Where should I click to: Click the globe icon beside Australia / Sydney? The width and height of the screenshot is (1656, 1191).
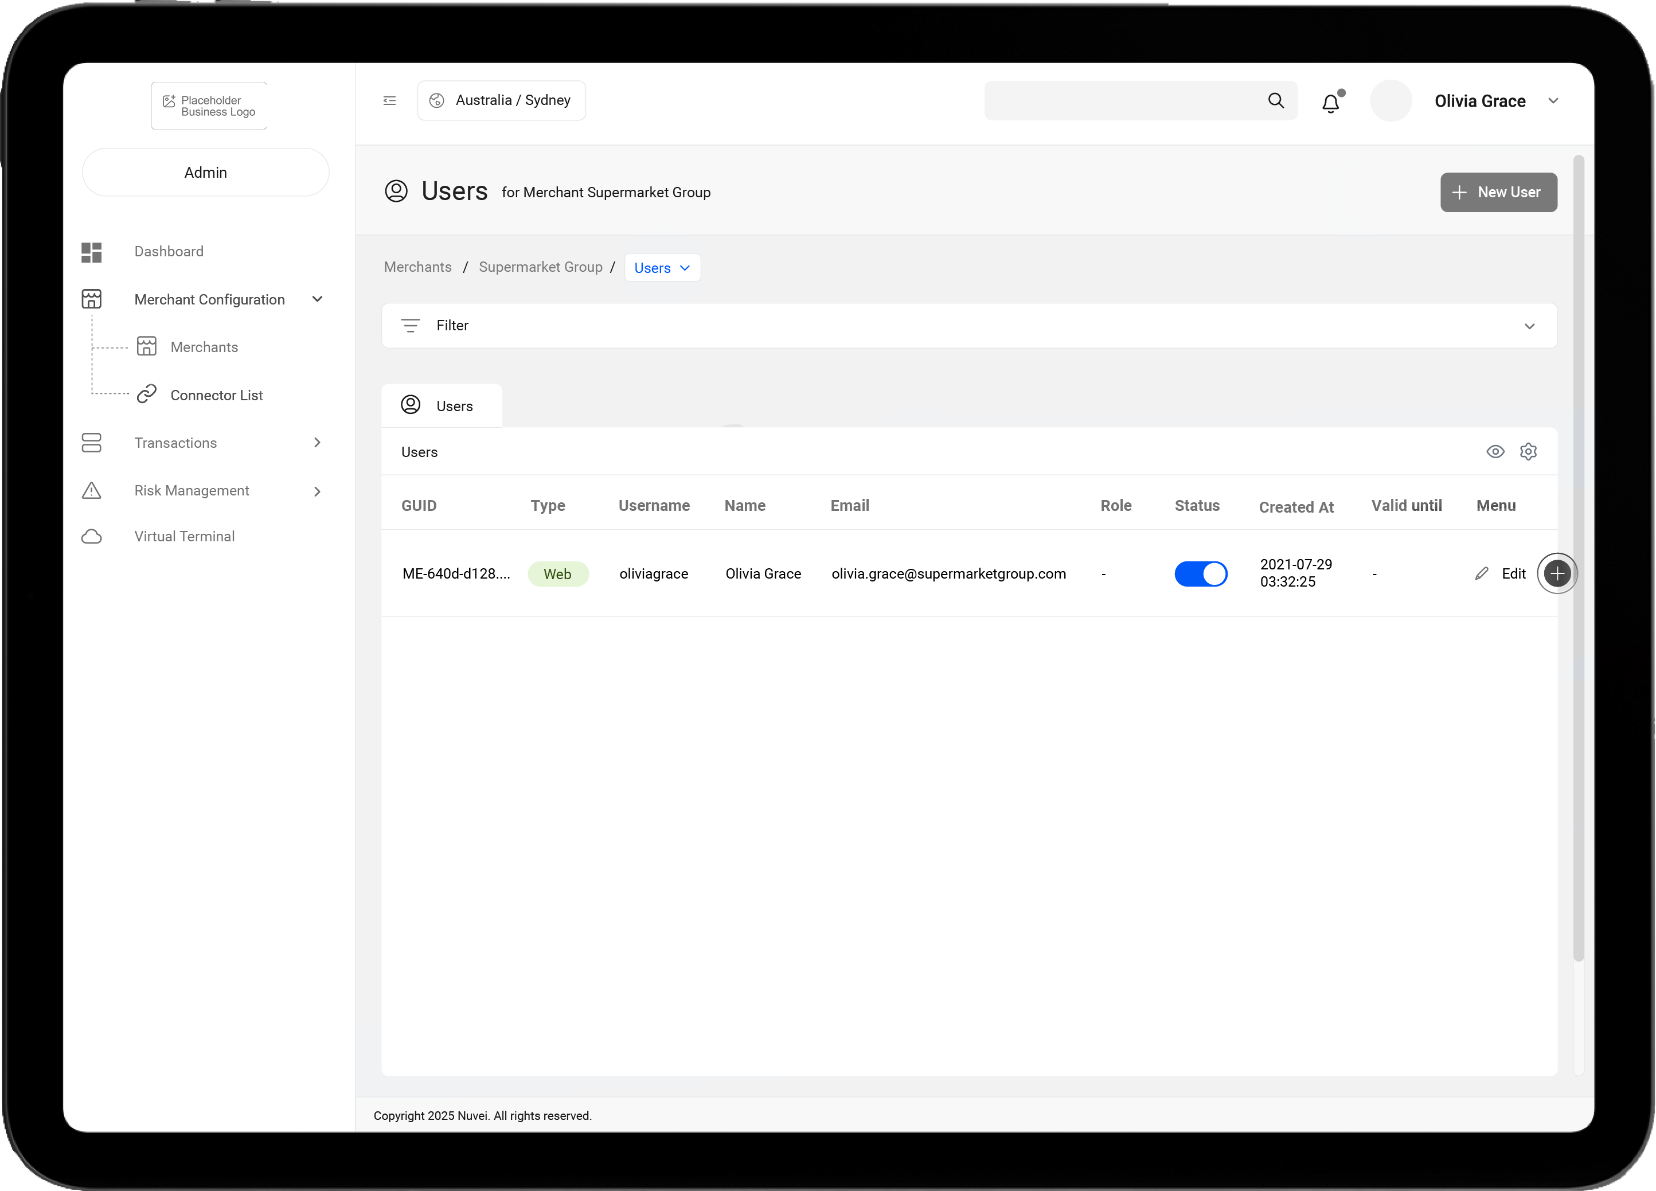(436, 101)
